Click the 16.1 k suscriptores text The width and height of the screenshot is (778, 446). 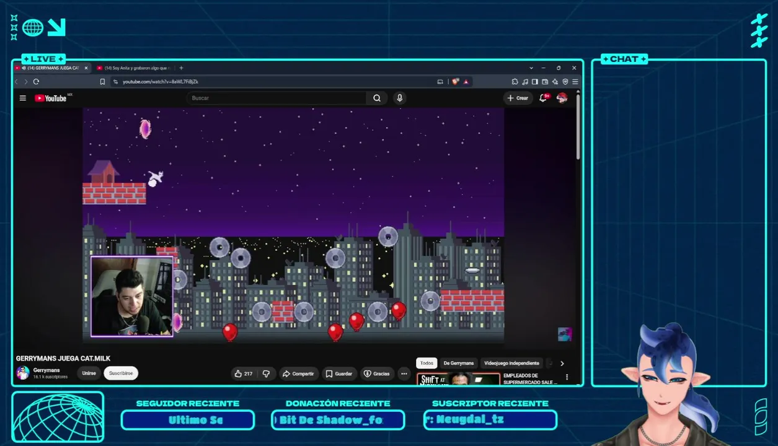click(x=50, y=377)
